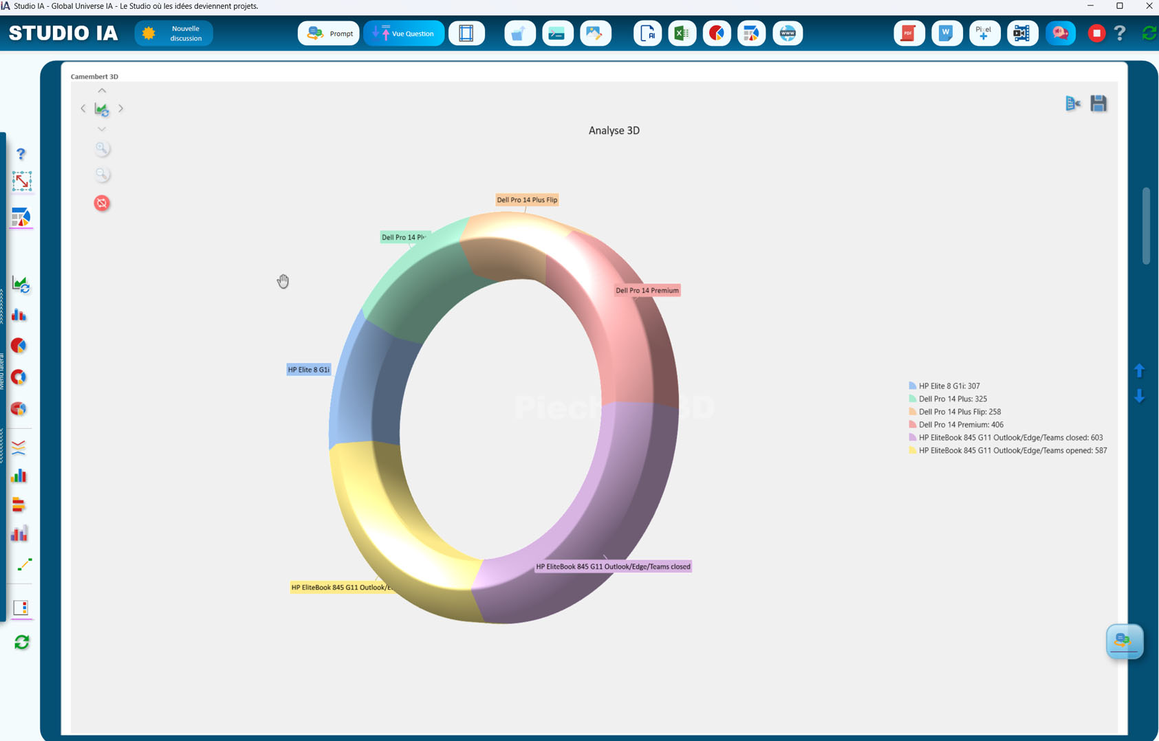
Task: Click the Dell Pro 14 Premium legend swatch
Action: click(x=913, y=425)
